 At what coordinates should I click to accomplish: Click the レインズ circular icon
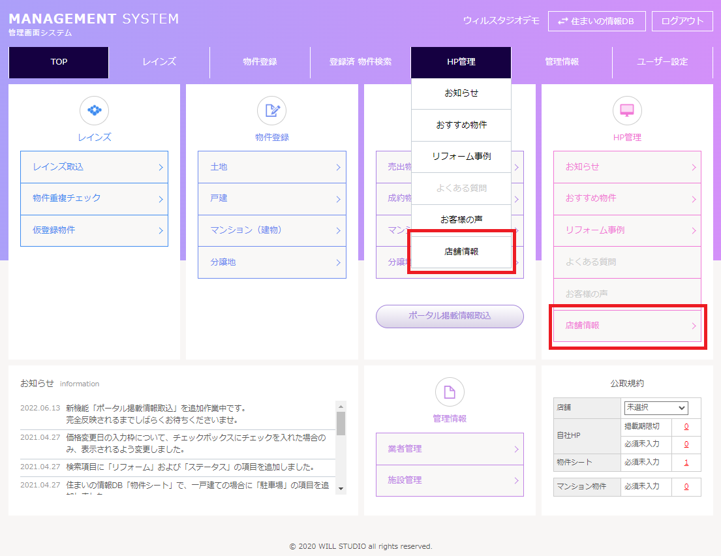click(x=94, y=110)
